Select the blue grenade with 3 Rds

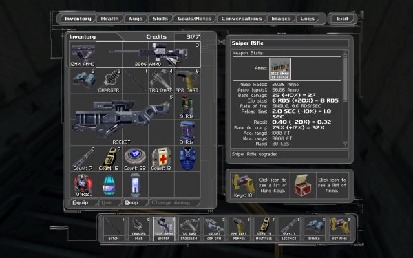[x=187, y=132]
